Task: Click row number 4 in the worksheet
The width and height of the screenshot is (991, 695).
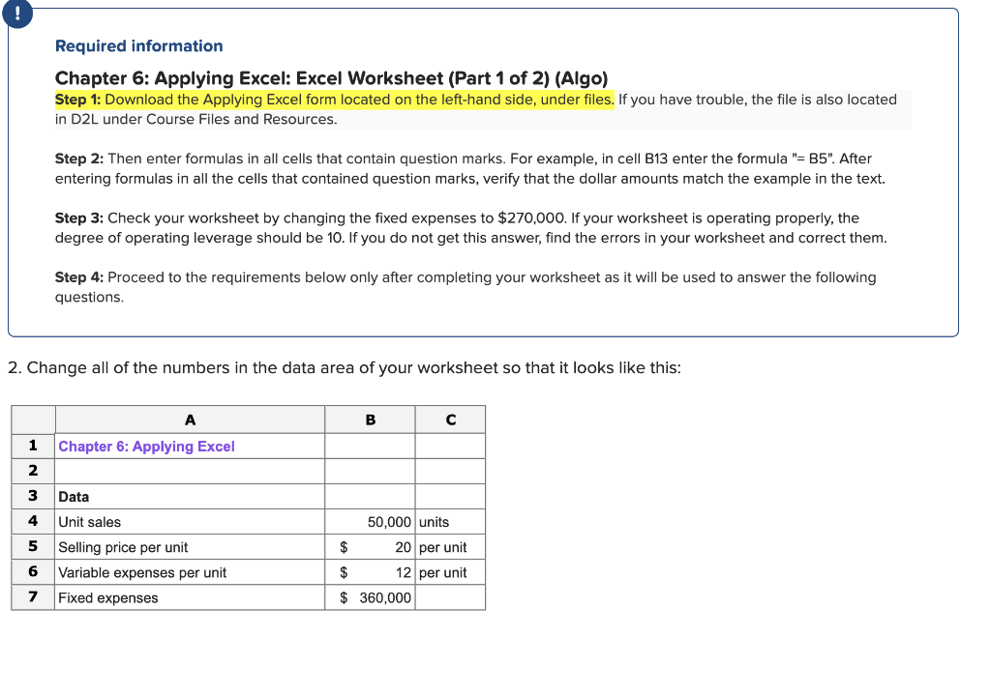Action: point(32,521)
